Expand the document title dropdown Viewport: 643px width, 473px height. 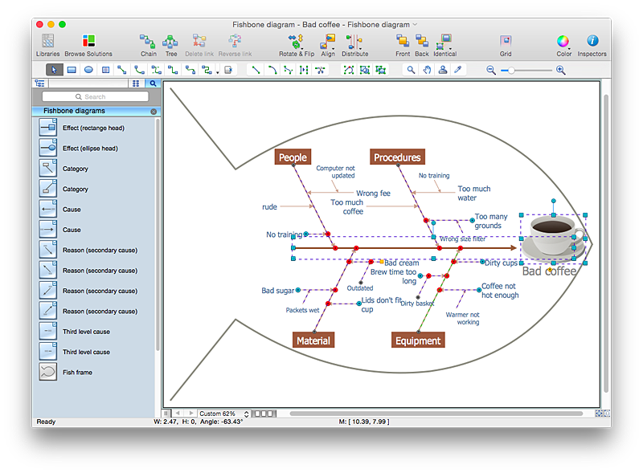[x=415, y=25]
